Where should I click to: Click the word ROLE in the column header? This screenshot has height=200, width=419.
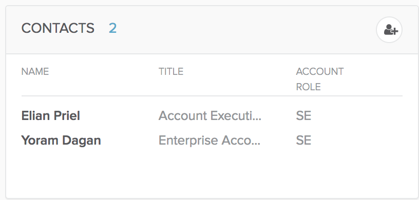pyautogui.click(x=309, y=87)
